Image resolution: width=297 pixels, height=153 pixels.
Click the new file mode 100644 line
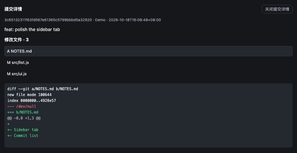[29, 95]
